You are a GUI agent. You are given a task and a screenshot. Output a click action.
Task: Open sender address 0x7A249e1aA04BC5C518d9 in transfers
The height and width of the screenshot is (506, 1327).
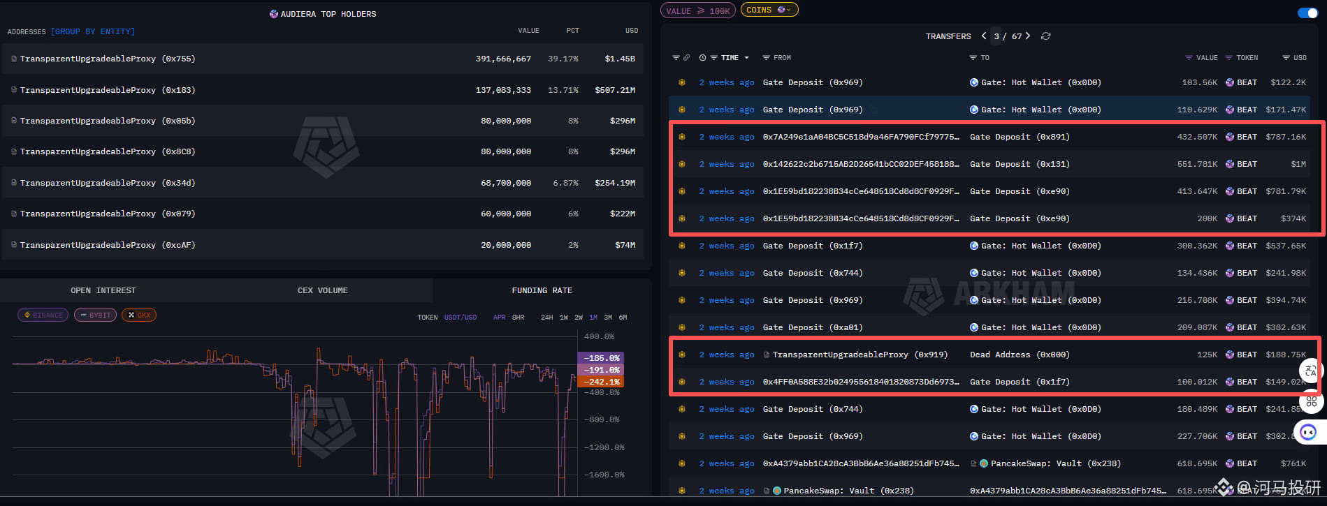861,137
